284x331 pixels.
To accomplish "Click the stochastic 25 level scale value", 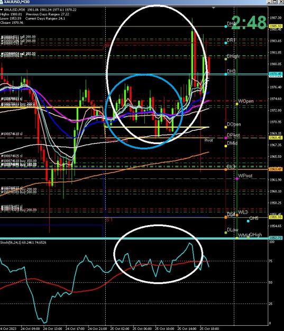I will pos(271,304).
